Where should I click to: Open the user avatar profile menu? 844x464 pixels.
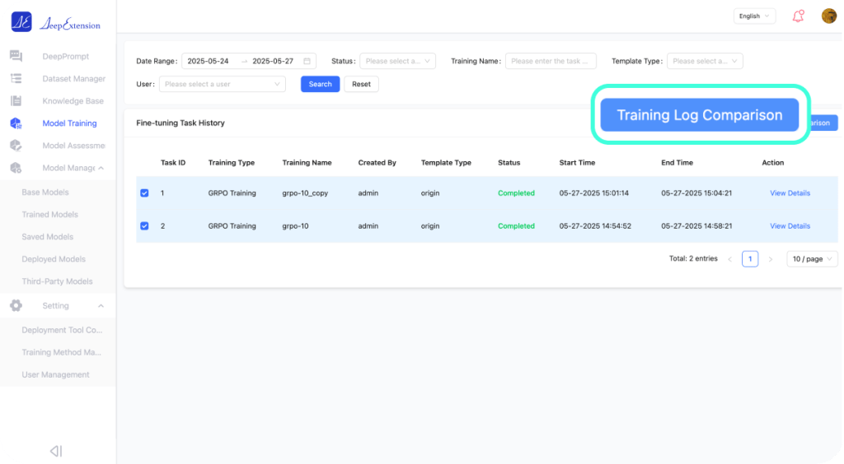[828, 16]
